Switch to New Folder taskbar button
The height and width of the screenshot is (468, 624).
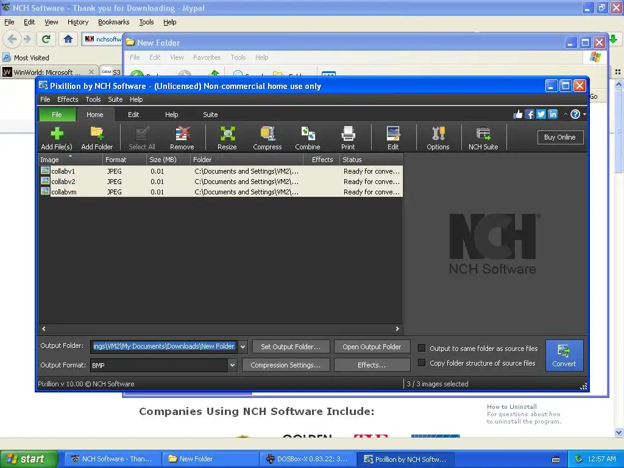(x=211, y=459)
